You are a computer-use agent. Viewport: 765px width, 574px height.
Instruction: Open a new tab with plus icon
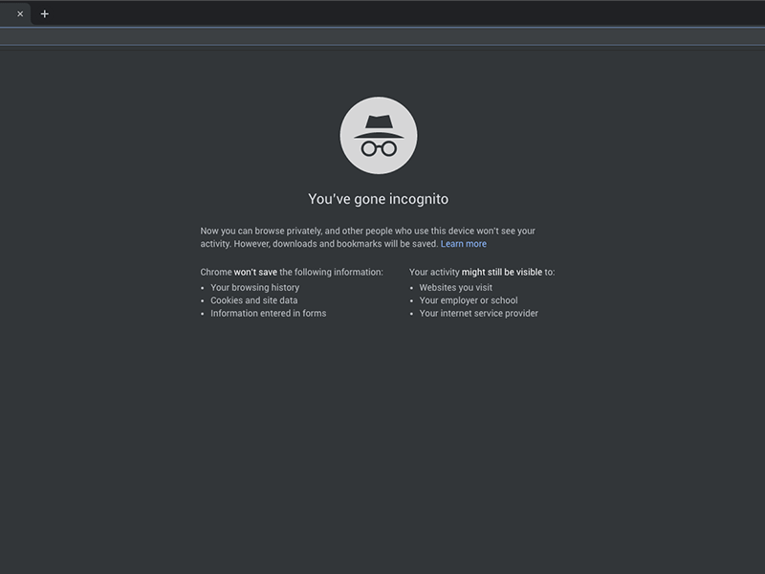click(44, 14)
